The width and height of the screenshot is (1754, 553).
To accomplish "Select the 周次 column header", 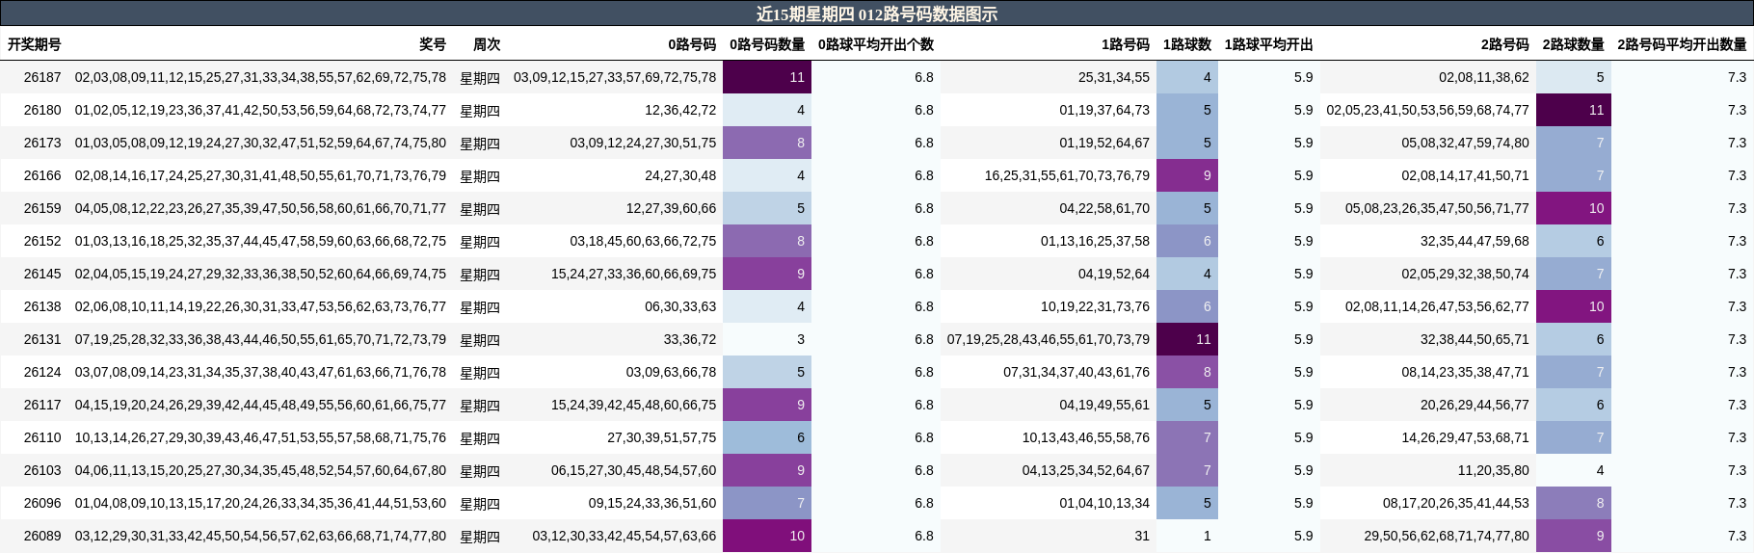I will (x=487, y=44).
